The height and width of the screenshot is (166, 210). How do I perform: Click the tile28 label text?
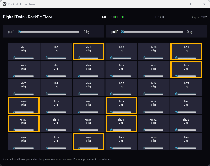point(121,102)
